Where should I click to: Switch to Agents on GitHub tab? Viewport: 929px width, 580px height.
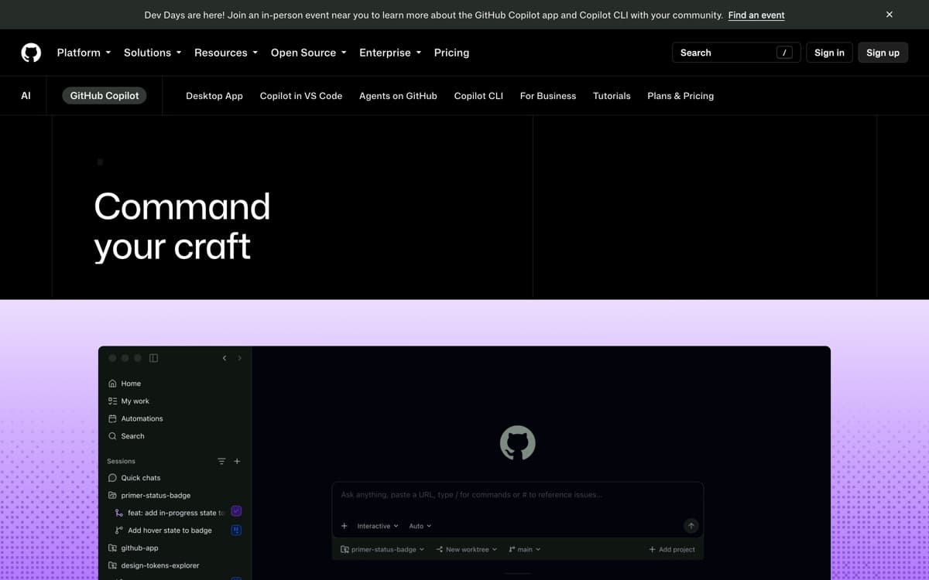pyautogui.click(x=398, y=96)
